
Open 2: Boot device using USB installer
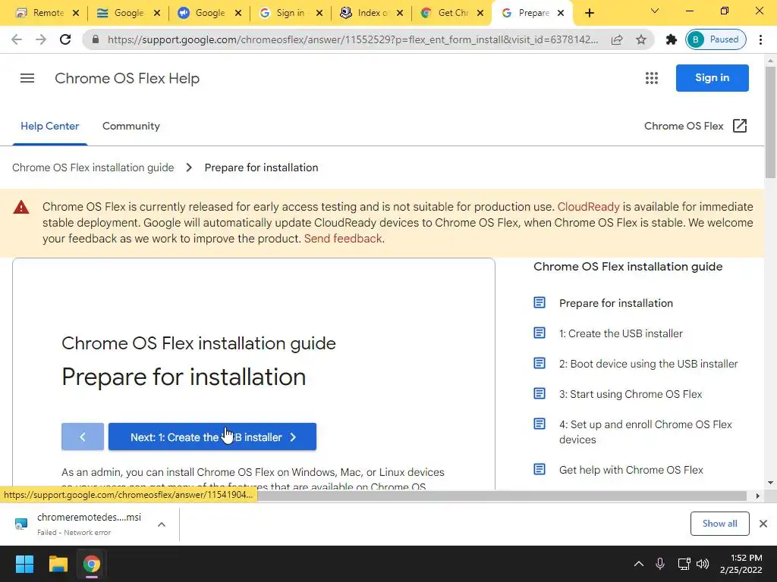[x=648, y=364]
